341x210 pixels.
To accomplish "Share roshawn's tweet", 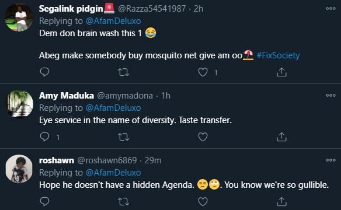I will coord(281,201).
